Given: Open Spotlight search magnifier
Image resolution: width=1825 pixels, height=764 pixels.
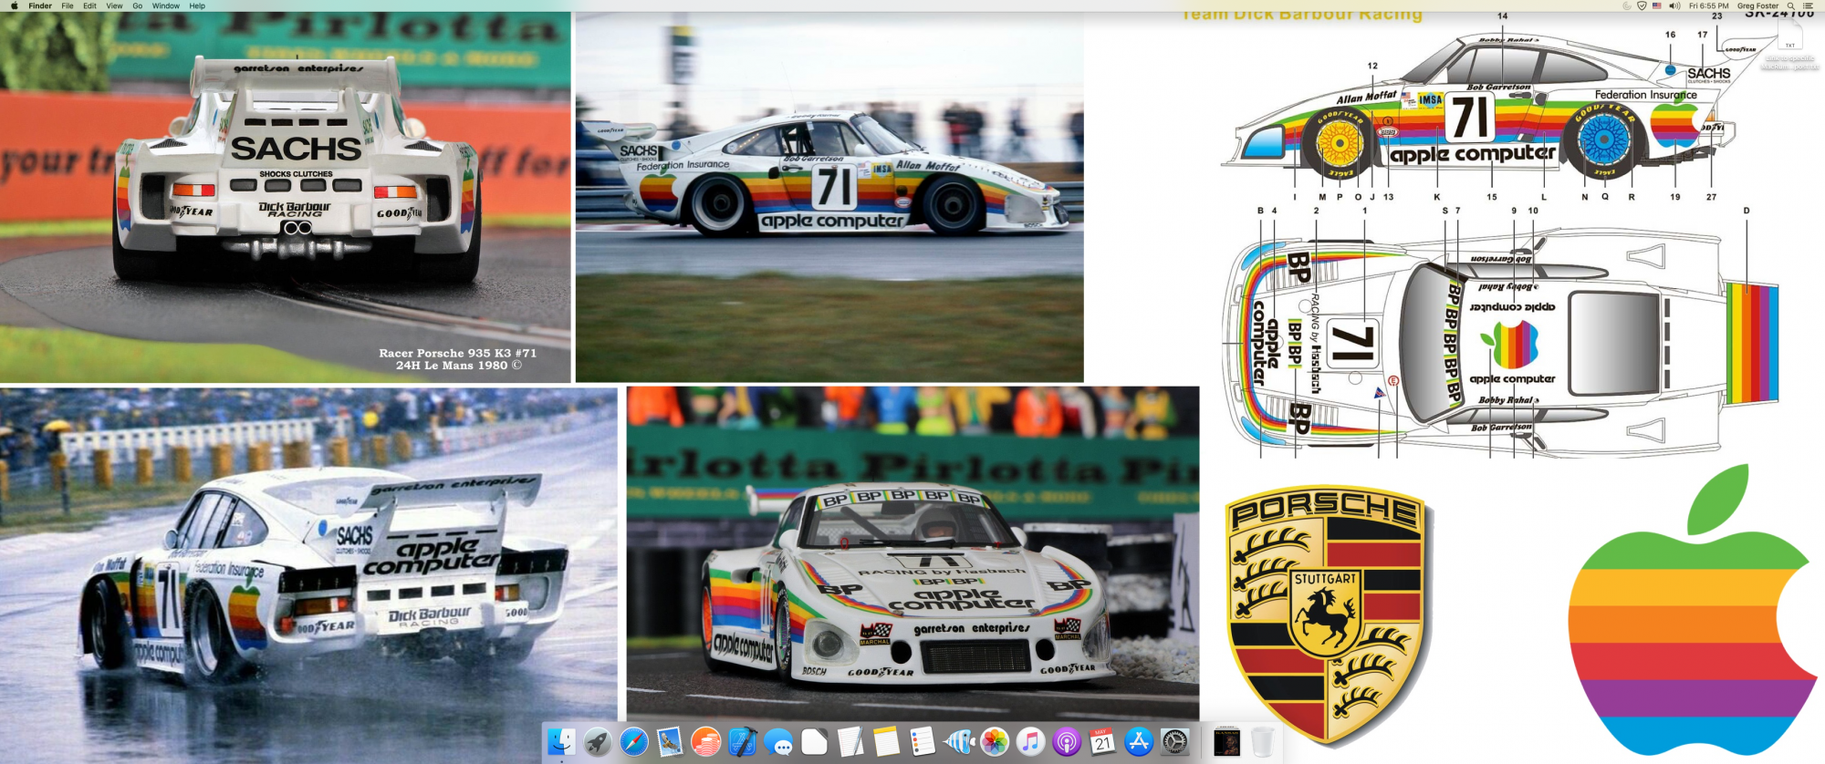Looking at the screenshot, I should click(x=1791, y=5).
